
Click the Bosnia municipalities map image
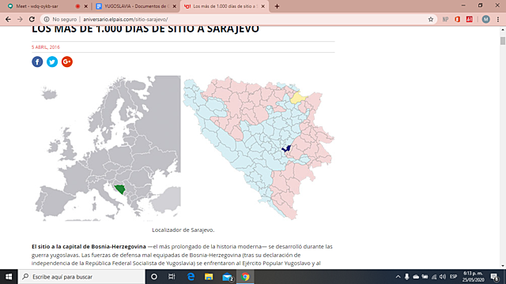[259, 148]
